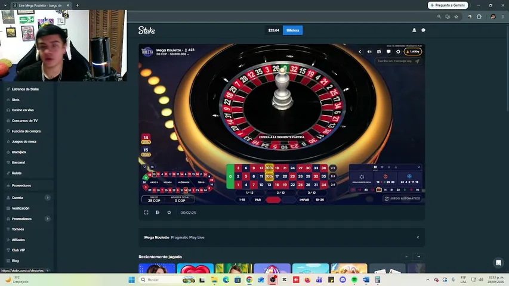509x286 pixels.
Task: Click Pregunta a Gemini in Chrome
Action: pos(448,5)
